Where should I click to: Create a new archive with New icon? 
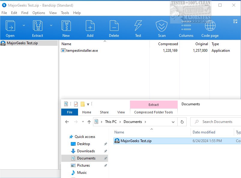coord(66,26)
